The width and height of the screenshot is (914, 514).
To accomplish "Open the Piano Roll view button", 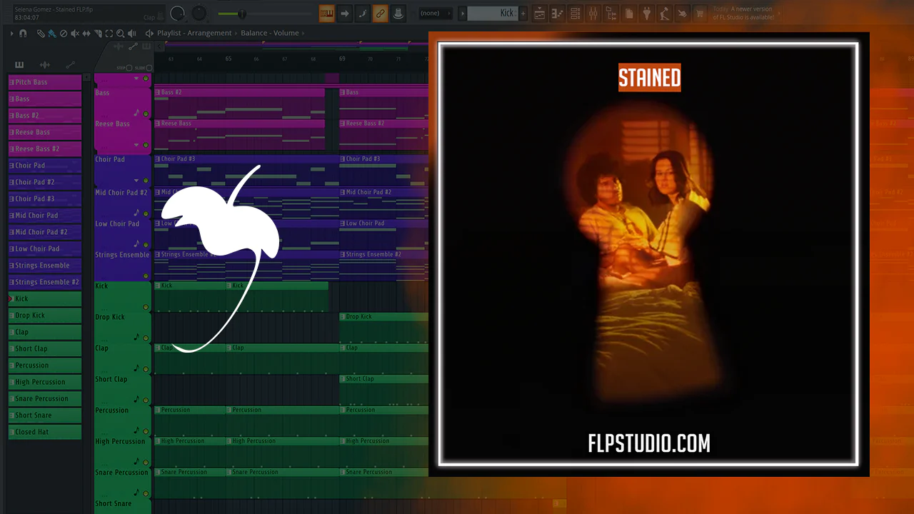I will 558,14.
